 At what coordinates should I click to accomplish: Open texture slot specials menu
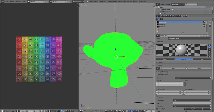coord(210,26)
